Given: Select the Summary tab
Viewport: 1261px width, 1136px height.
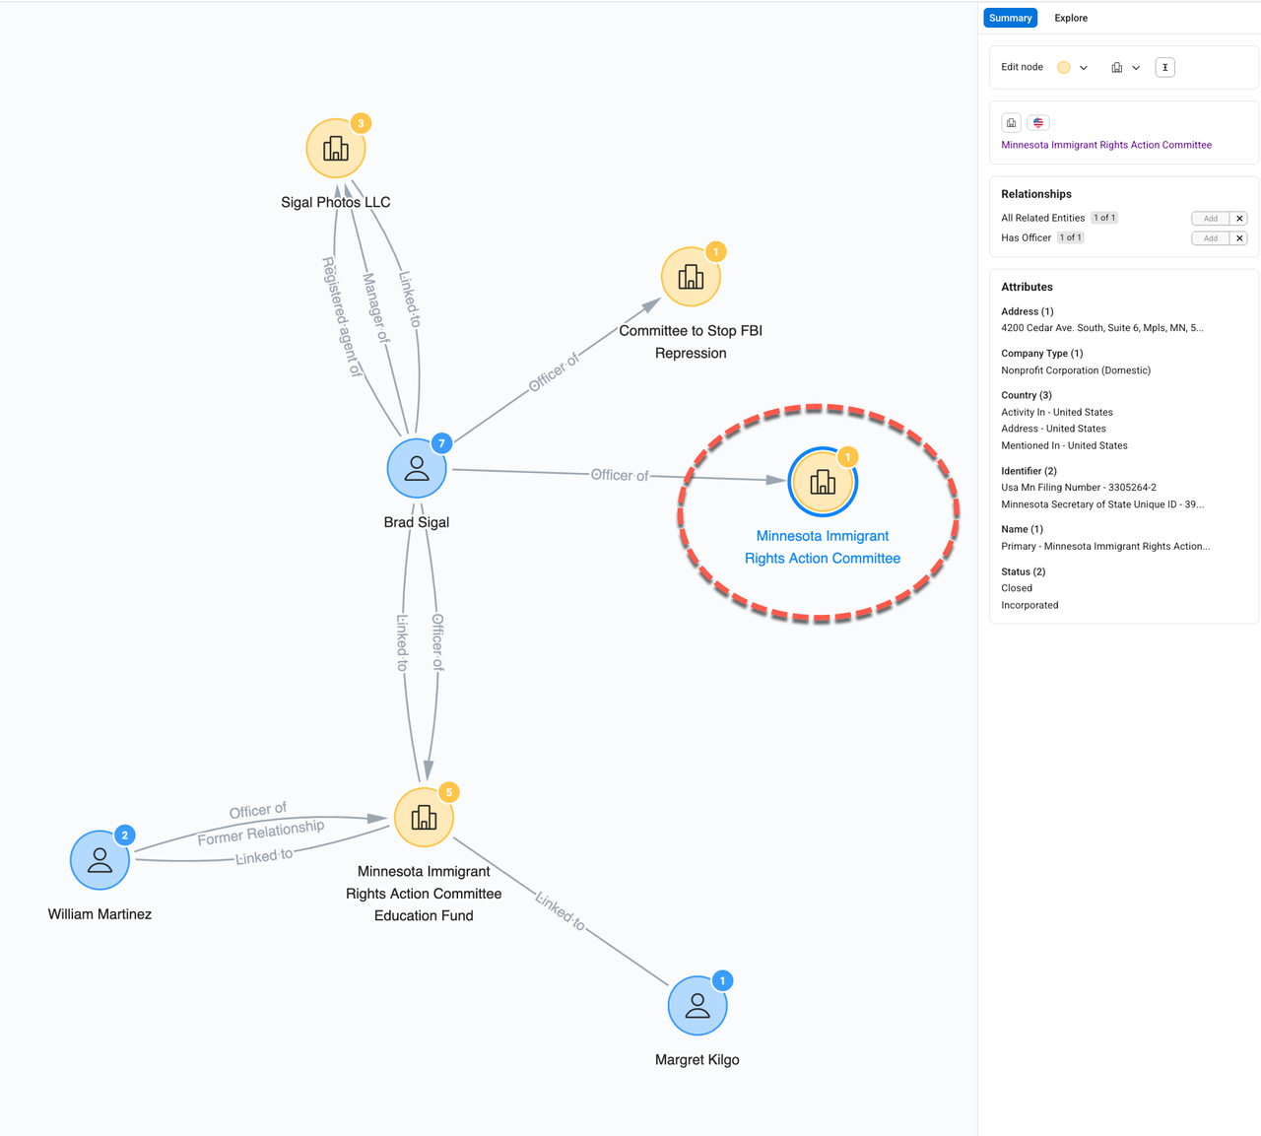Looking at the screenshot, I should click(1010, 18).
